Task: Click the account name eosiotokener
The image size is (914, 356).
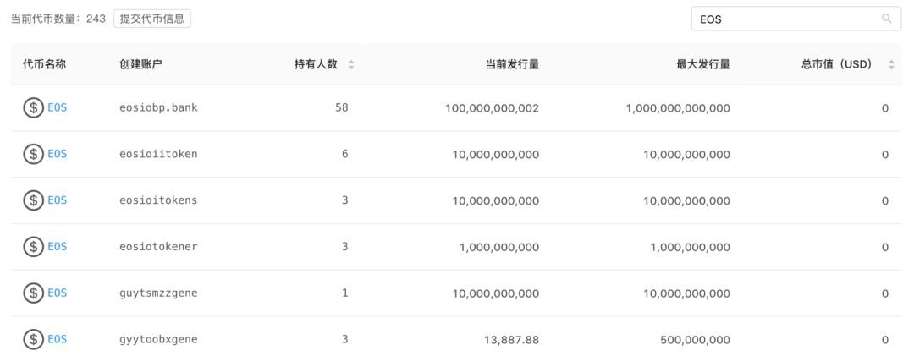Action: click(158, 247)
